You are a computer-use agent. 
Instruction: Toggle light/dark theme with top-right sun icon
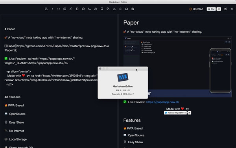(232, 9)
